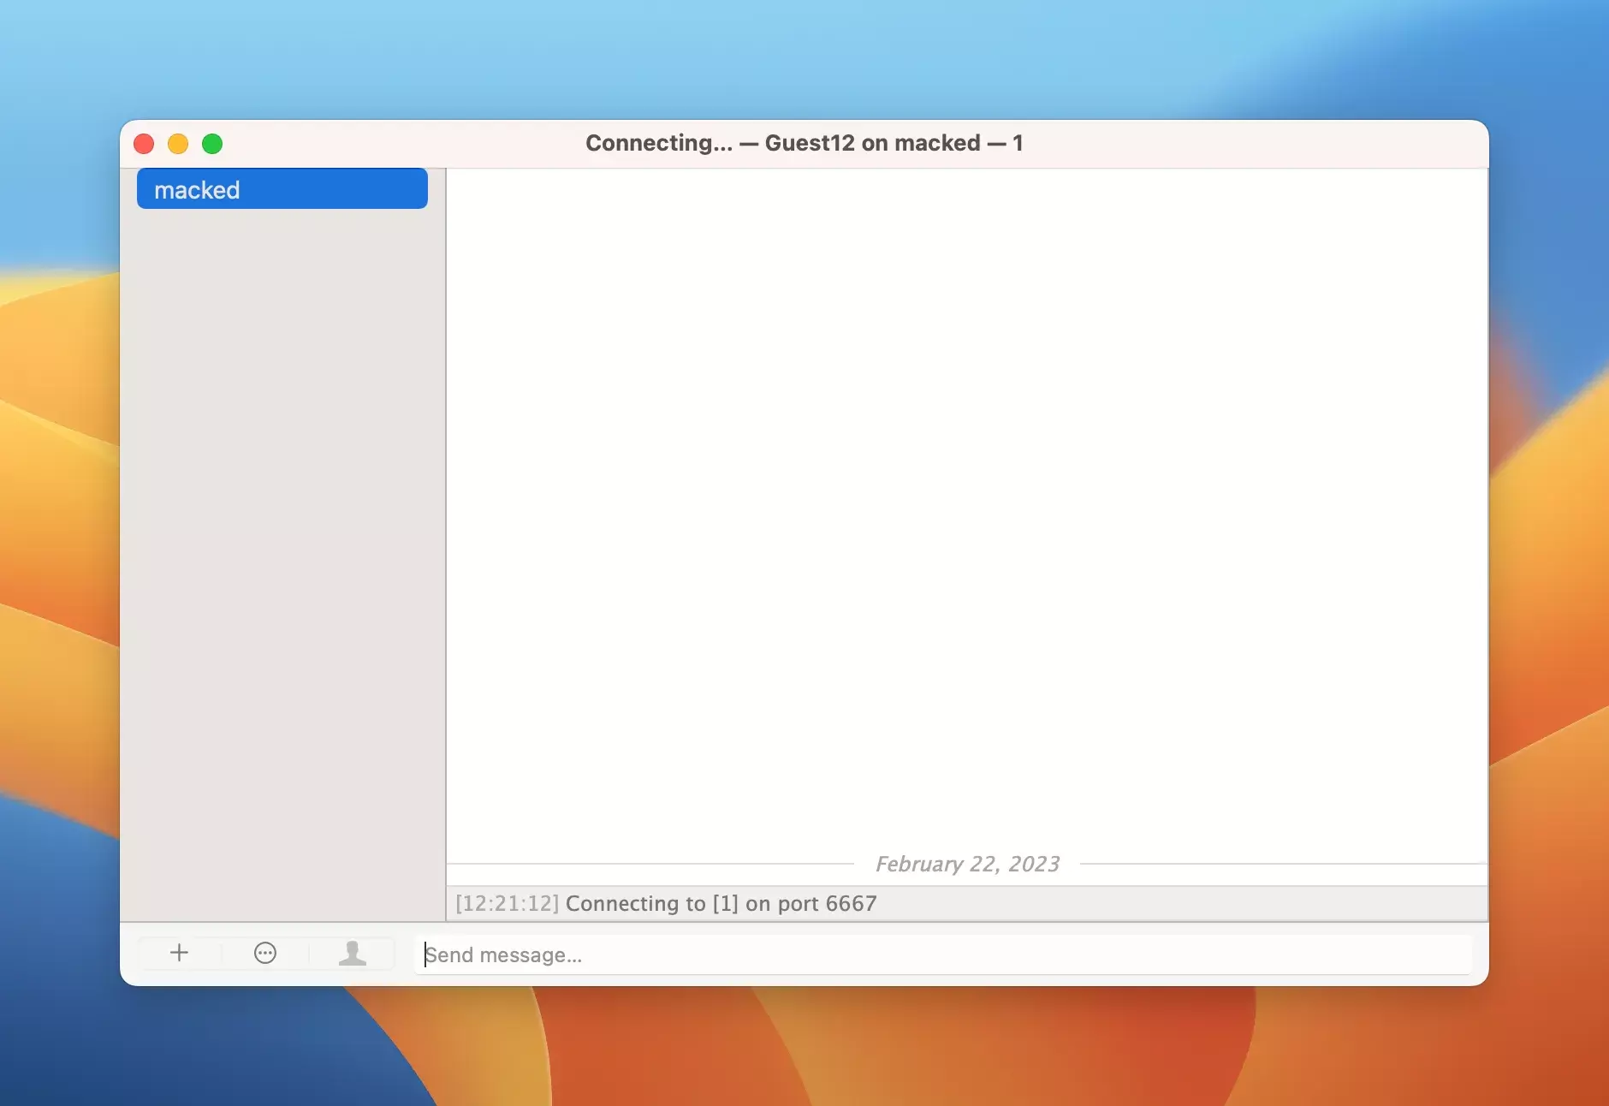Select the macked server in sidebar

[x=282, y=189]
